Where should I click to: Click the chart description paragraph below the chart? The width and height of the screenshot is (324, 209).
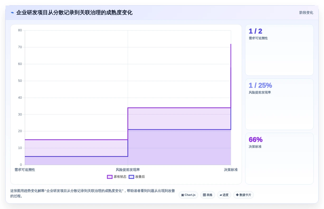(x=93, y=193)
